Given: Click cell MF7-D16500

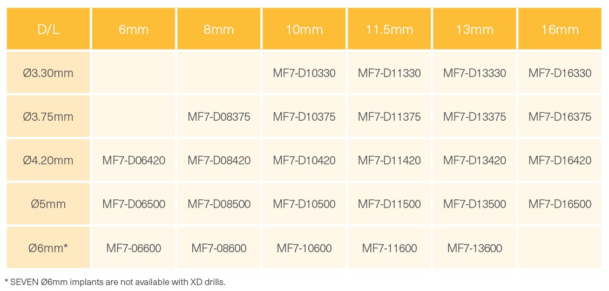Looking at the screenshot, I should 560,204.
